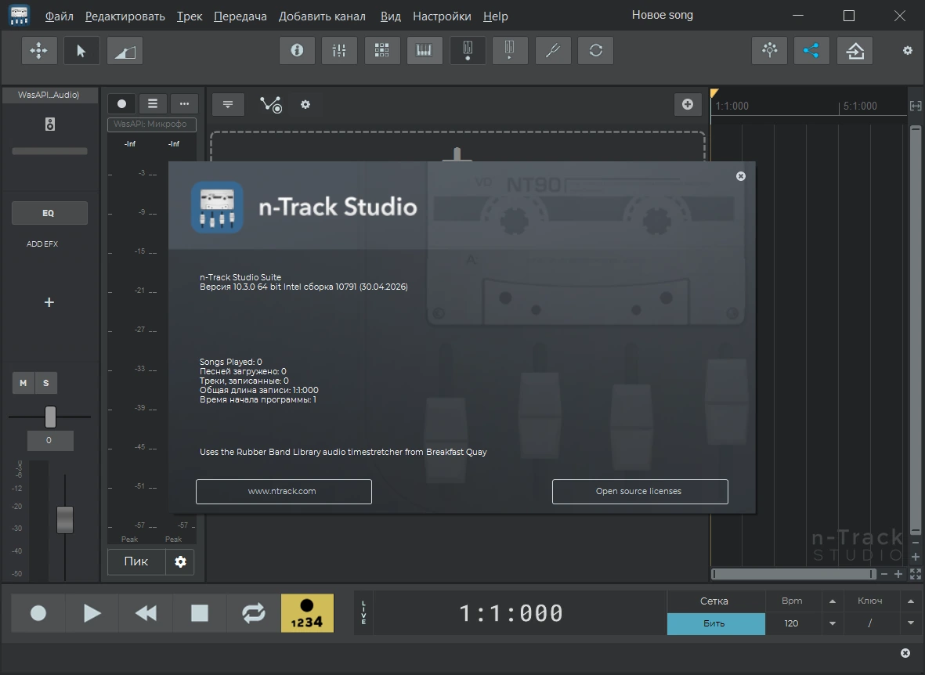
Task: Open the tuner icon
Action: click(x=553, y=50)
